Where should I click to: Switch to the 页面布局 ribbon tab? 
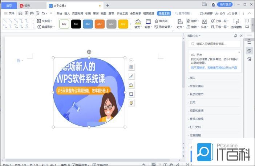[77, 13]
